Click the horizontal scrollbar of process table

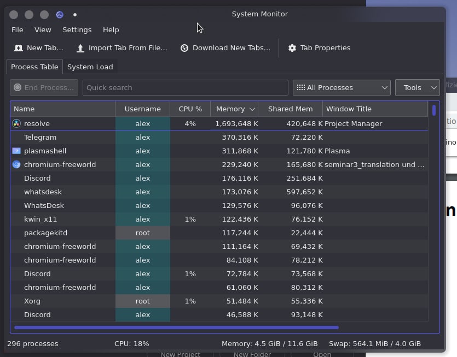(x=176, y=328)
